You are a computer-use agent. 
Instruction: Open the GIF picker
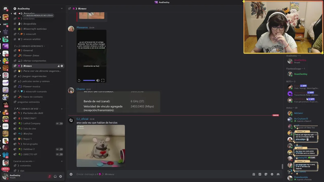[x=260, y=174]
